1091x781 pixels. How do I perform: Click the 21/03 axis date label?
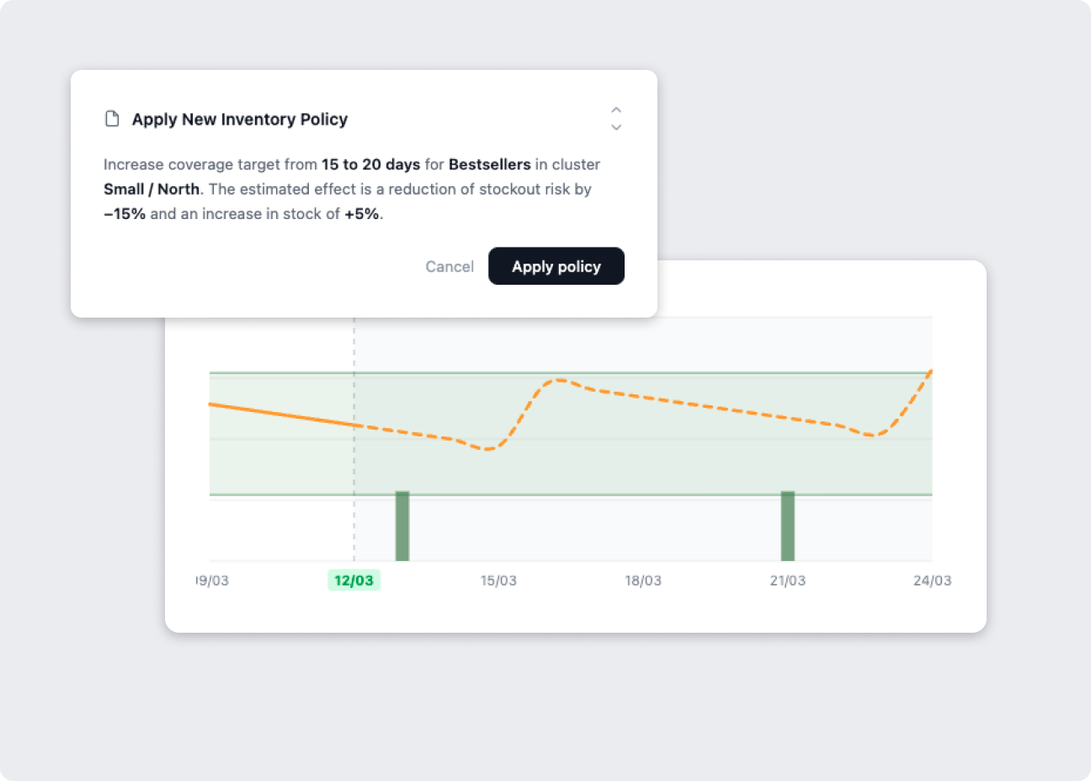tap(788, 580)
